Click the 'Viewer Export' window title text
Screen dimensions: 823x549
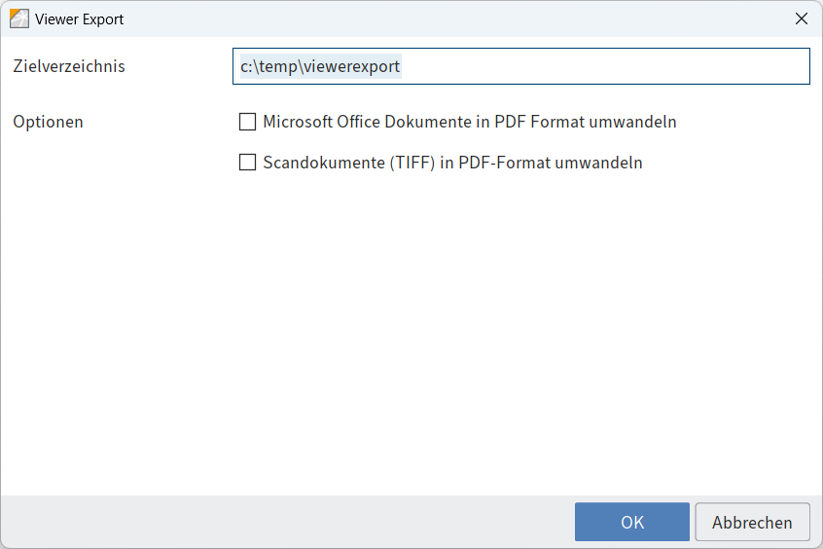79,19
